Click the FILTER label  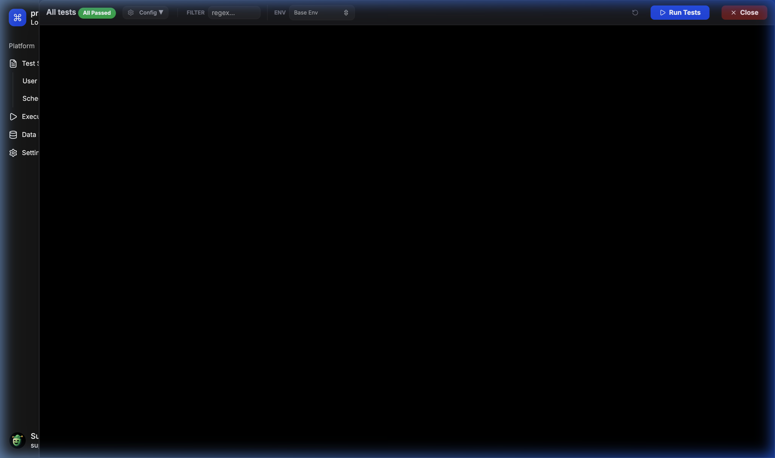(x=195, y=13)
